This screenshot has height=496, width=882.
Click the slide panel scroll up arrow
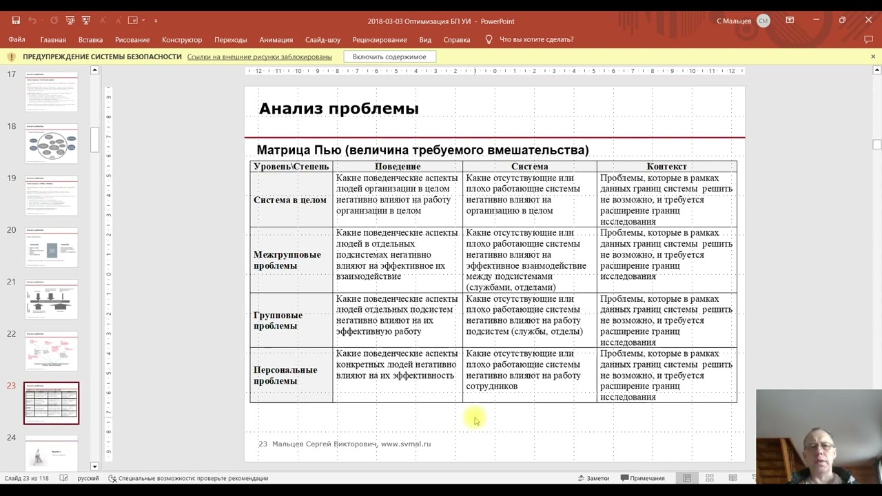coord(95,70)
